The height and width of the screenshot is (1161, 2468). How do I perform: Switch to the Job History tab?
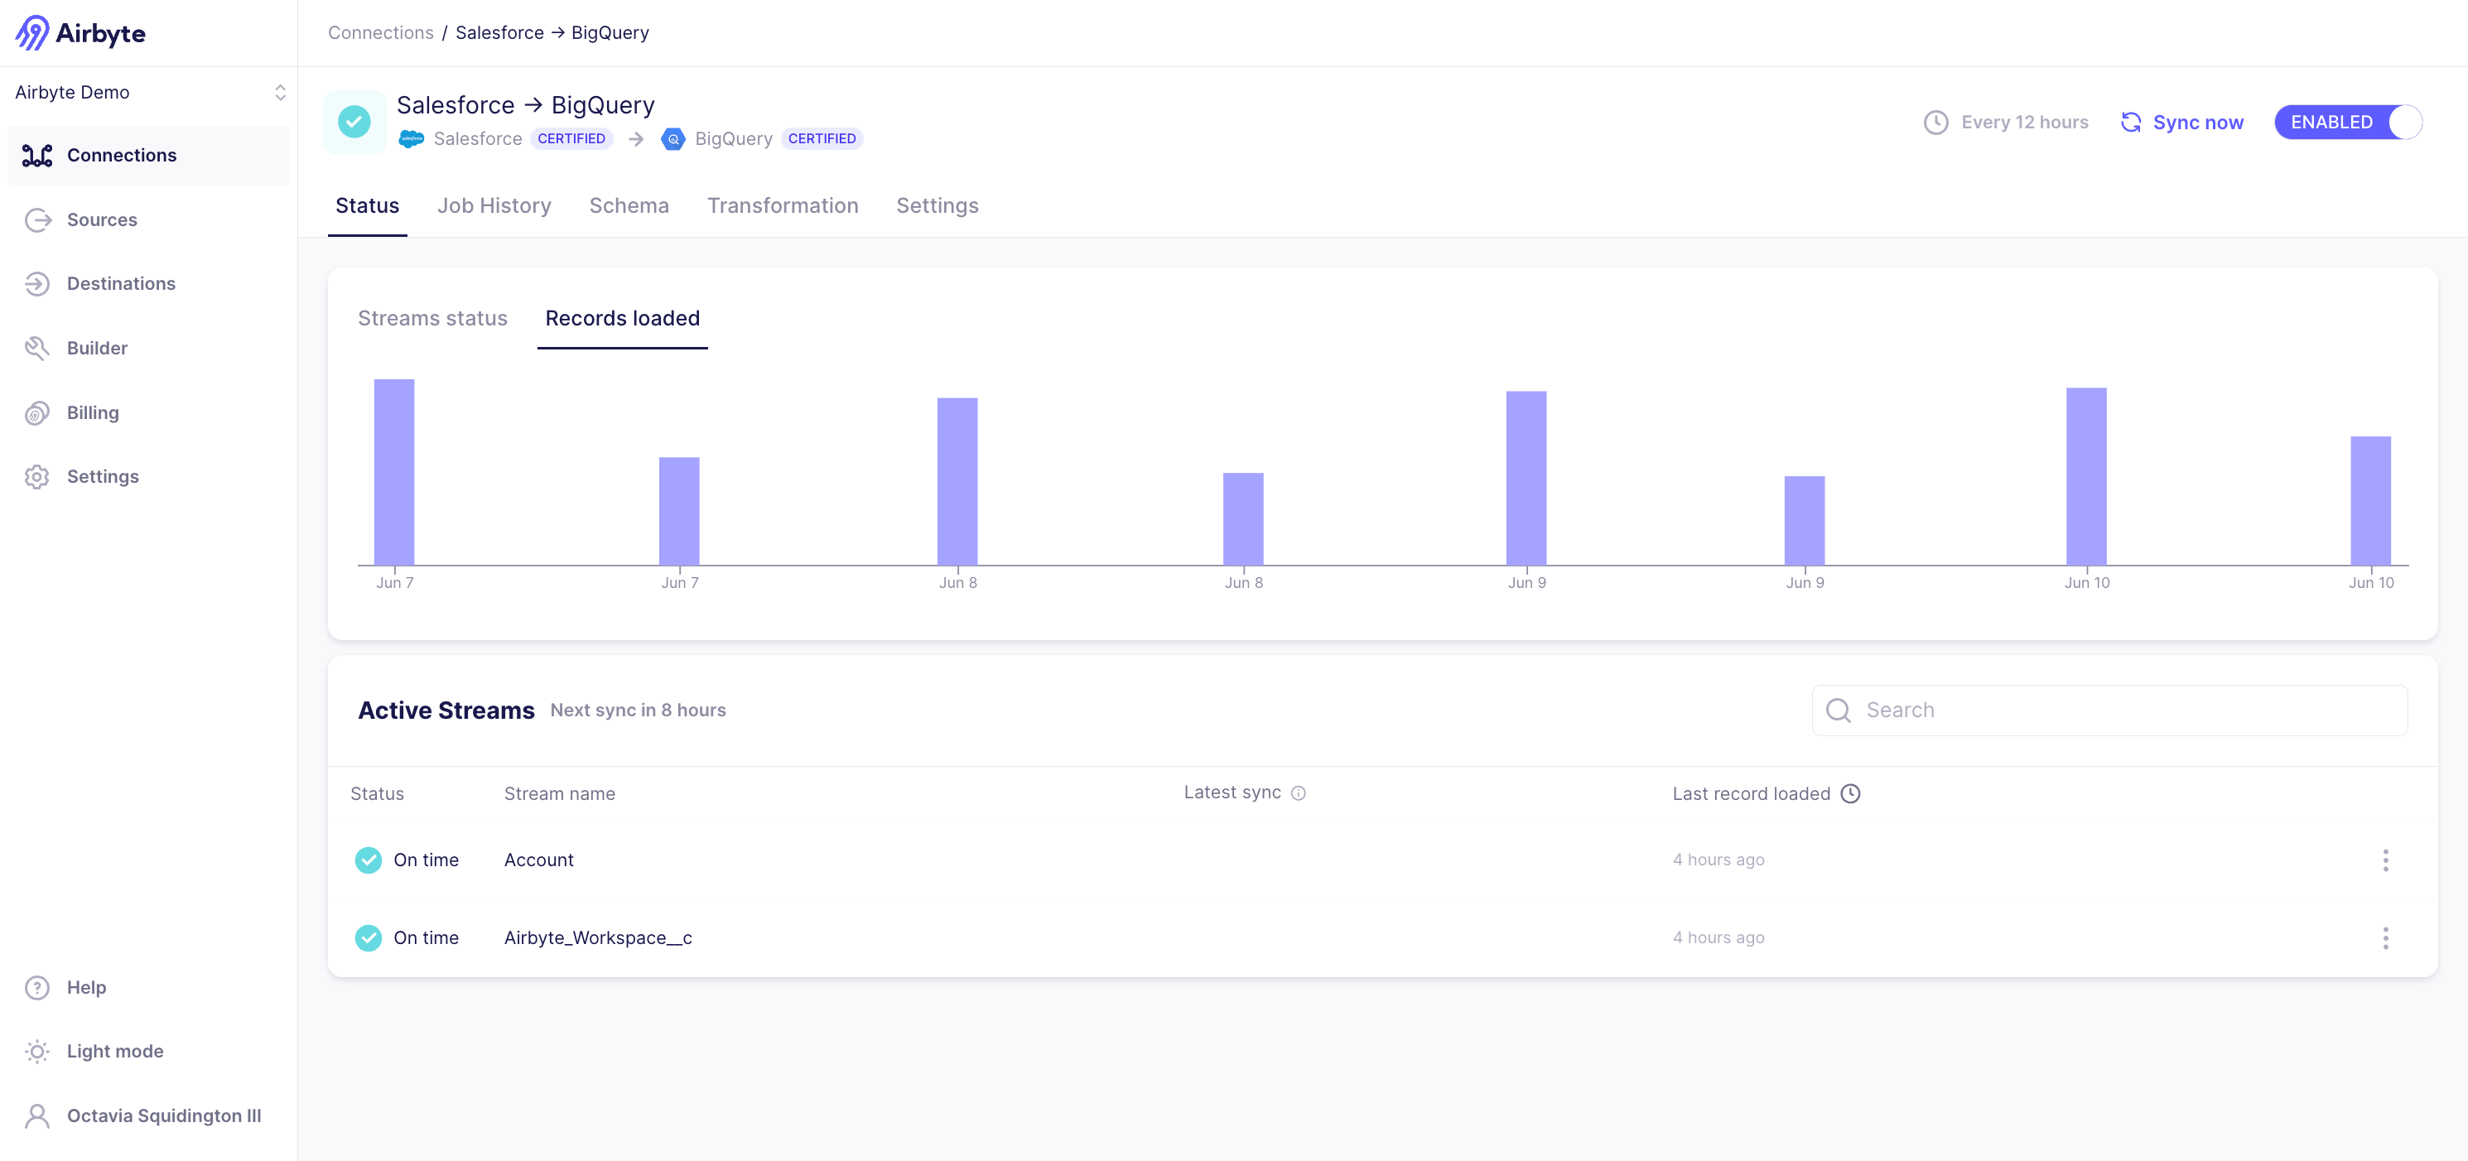click(494, 205)
